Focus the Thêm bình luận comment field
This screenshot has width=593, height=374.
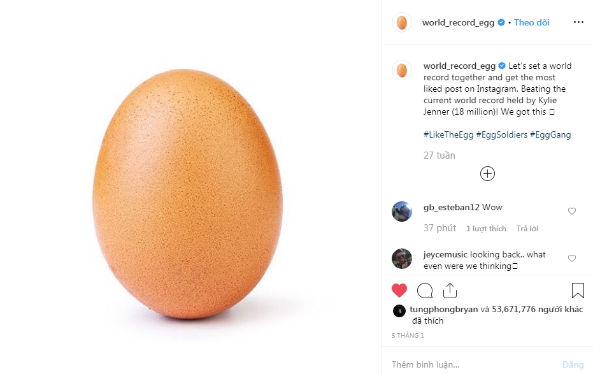tap(471, 364)
